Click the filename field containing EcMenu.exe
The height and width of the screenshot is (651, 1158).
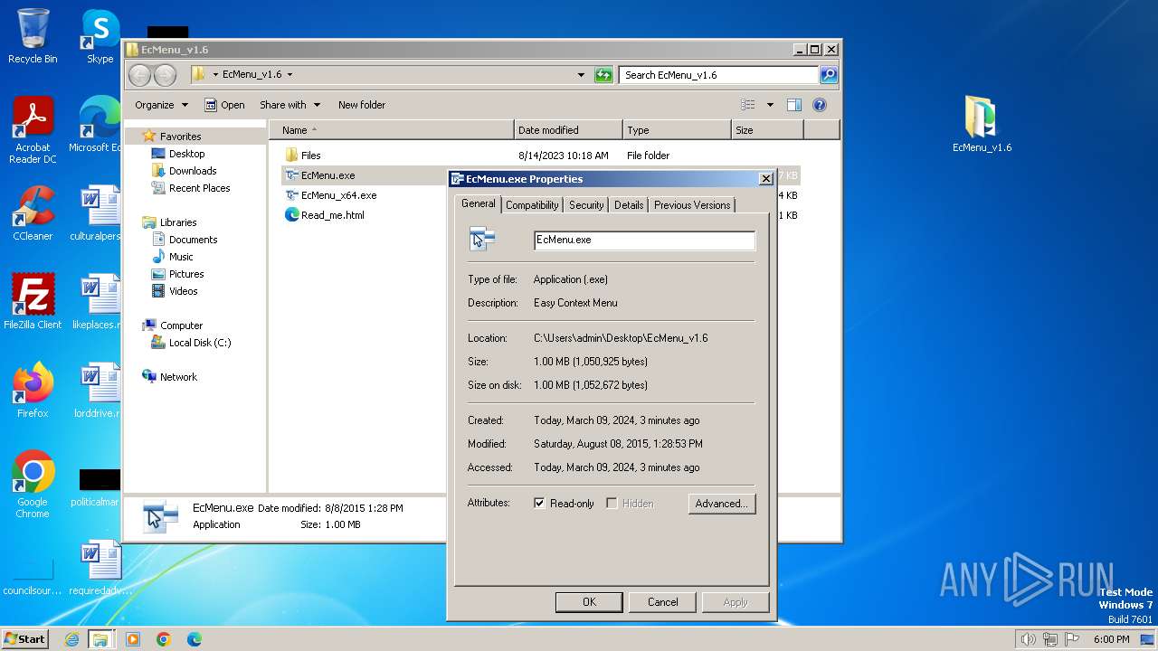coord(644,241)
